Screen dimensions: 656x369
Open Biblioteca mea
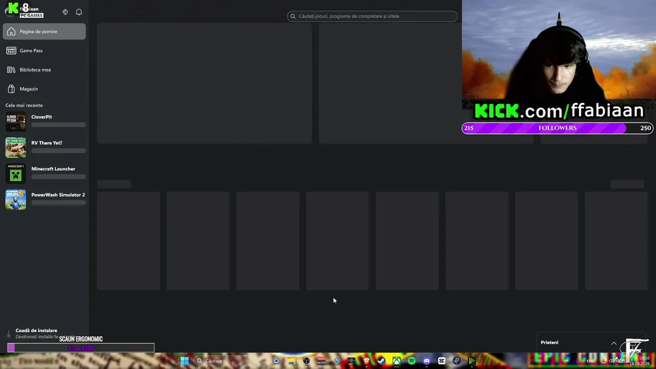point(44,70)
